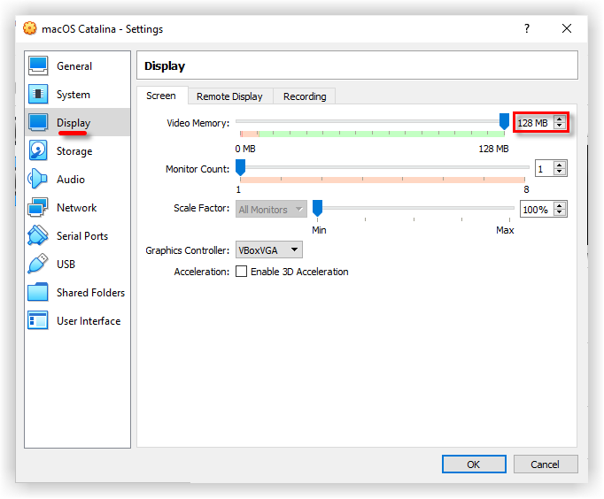Click the Scale Factor slider handle

pyautogui.click(x=317, y=208)
